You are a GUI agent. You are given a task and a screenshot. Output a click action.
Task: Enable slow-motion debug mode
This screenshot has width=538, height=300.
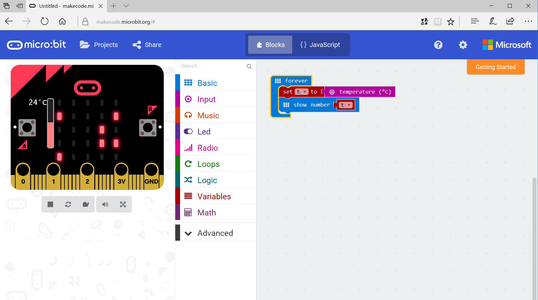[86, 204]
